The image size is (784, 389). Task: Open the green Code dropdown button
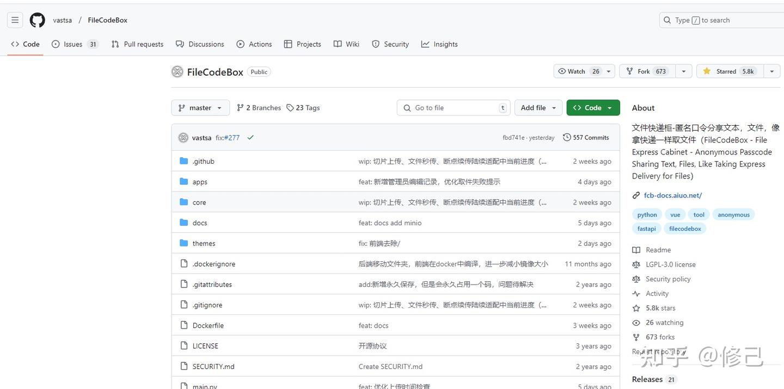pyautogui.click(x=593, y=108)
